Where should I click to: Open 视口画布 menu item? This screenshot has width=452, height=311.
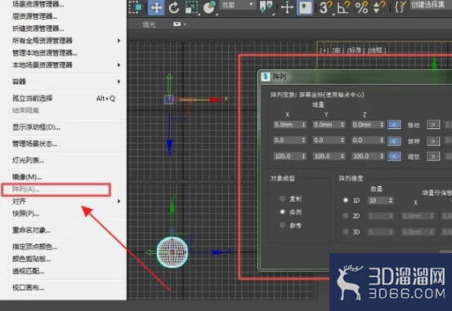click(28, 287)
